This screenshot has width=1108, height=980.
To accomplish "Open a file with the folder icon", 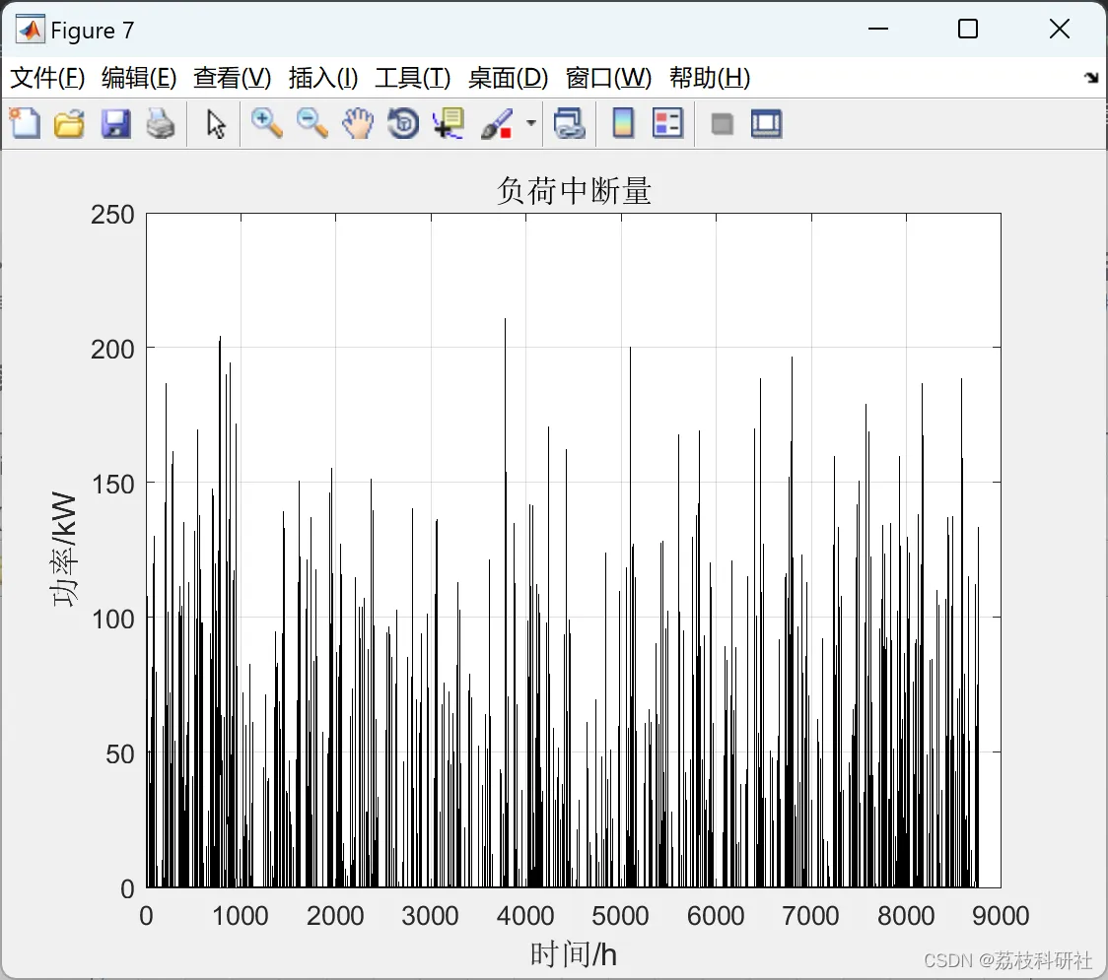I will [x=69, y=123].
